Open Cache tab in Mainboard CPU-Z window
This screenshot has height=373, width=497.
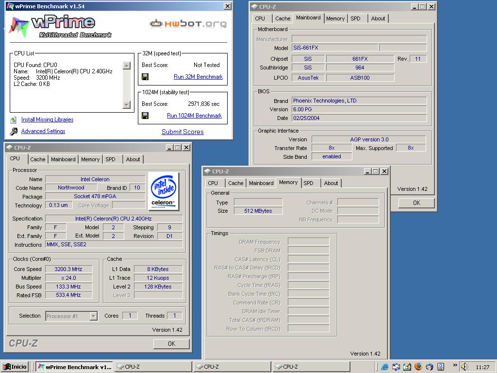click(283, 18)
